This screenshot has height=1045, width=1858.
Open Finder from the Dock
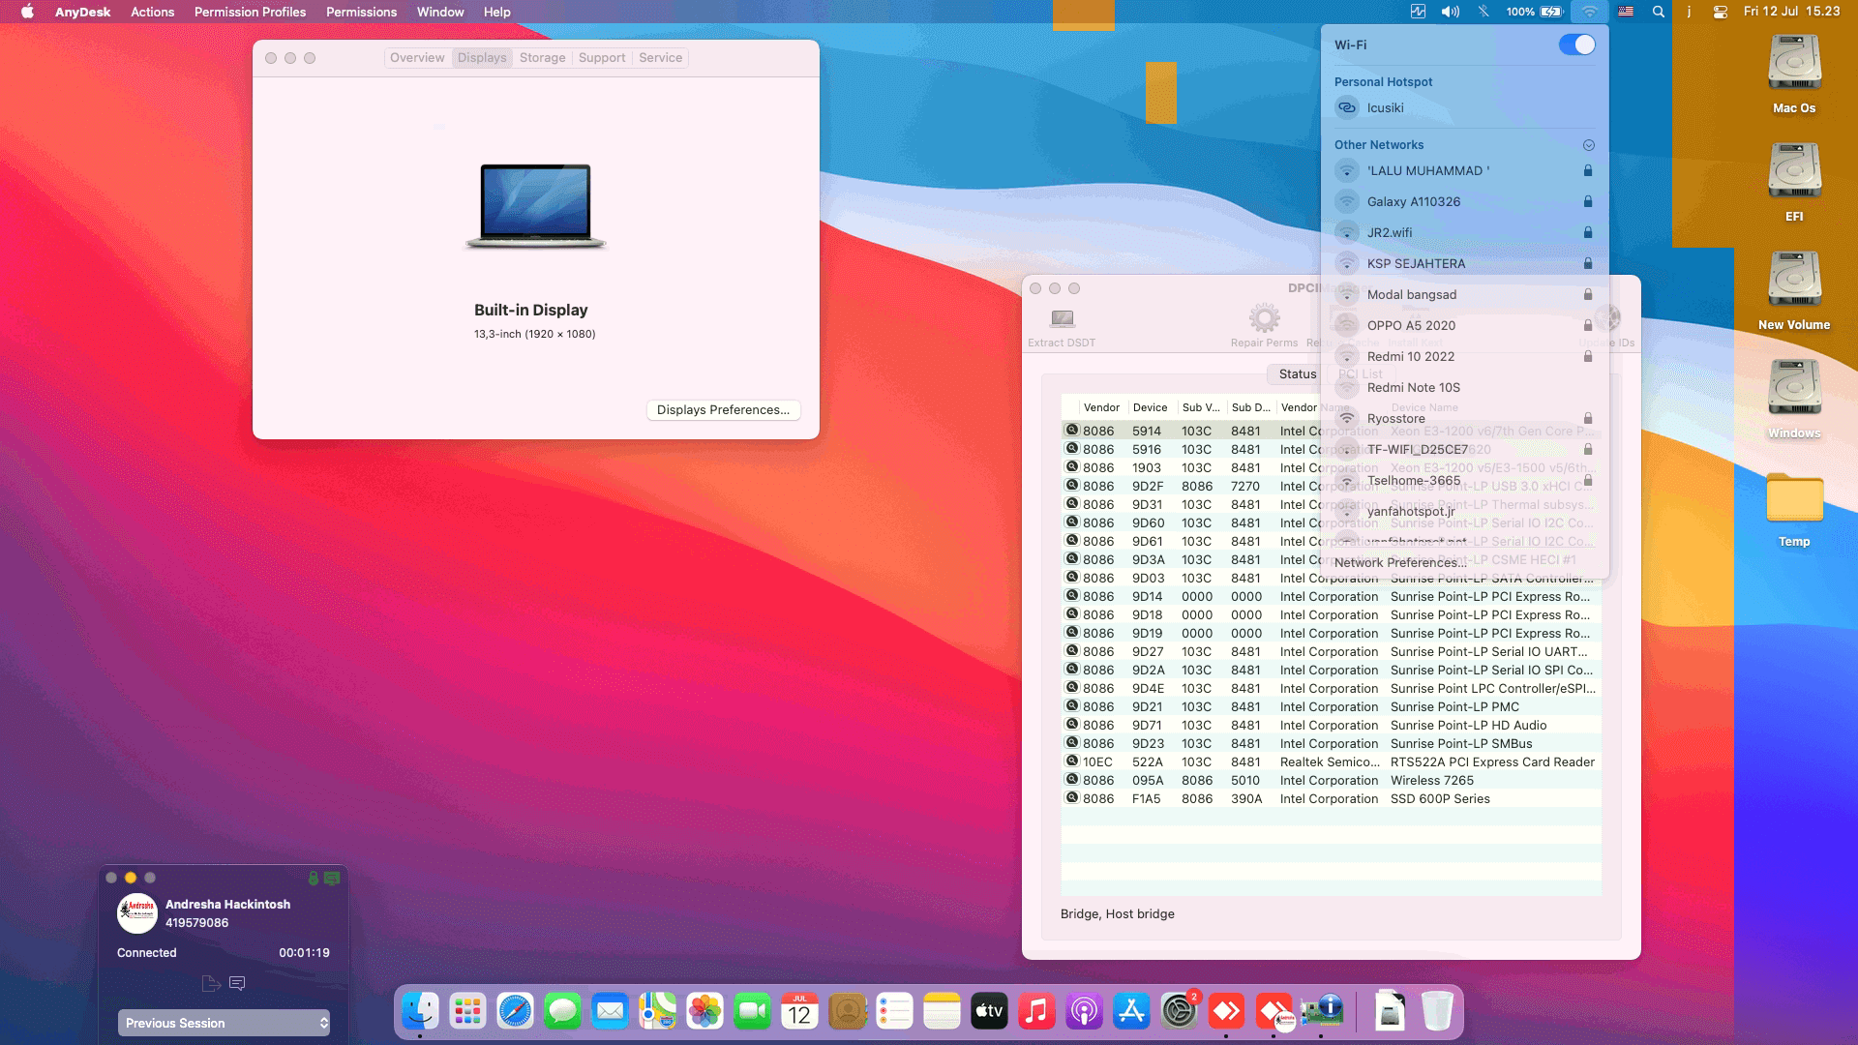(x=420, y=1011)
